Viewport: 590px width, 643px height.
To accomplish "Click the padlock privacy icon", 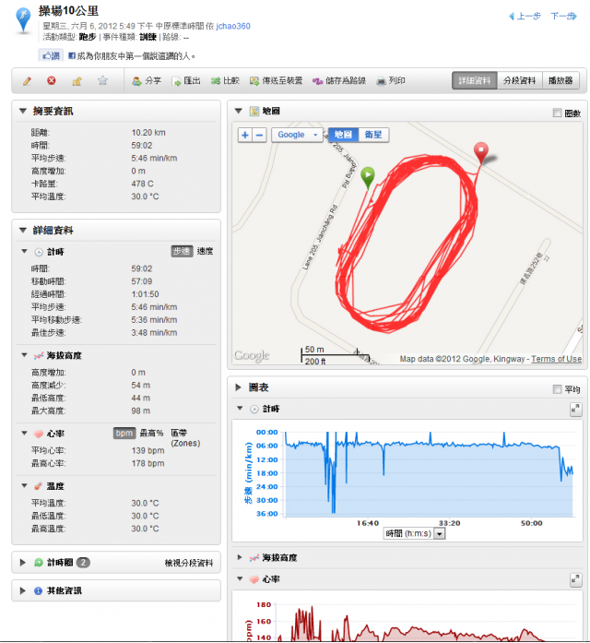I will click(x=77, y=81).
